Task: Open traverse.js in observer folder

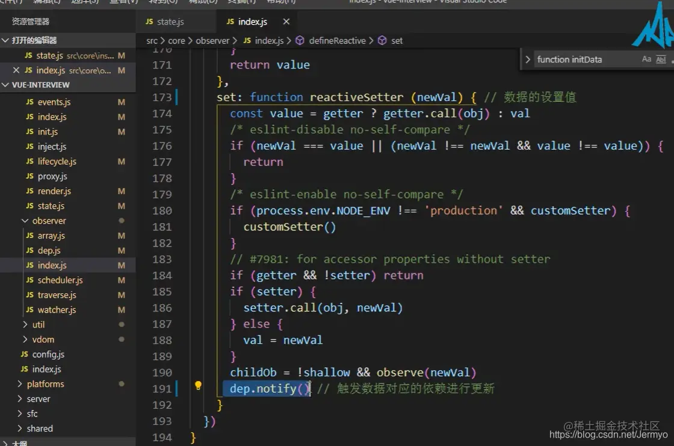Action: (x=68, y=295)
